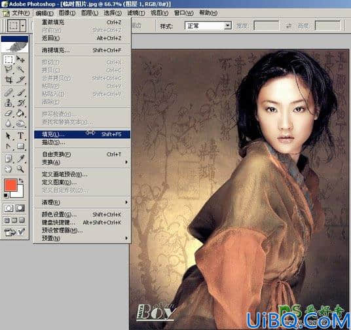This screenshot has width=351, height=330.
Task: Open 键盘快捷键... from menu
Action: tap(82, 223)
